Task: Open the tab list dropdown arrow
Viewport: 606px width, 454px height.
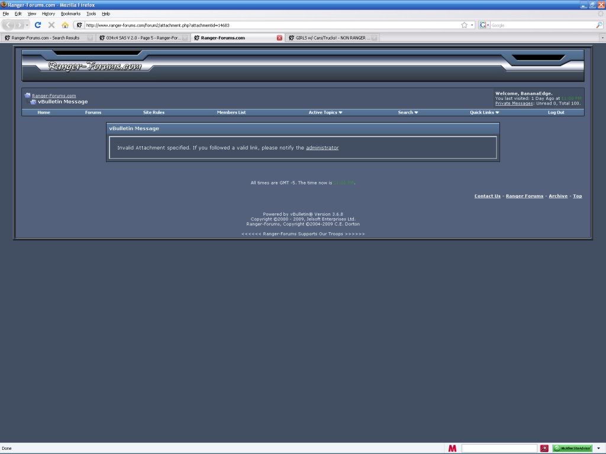Action: click(x=602, y=38)
